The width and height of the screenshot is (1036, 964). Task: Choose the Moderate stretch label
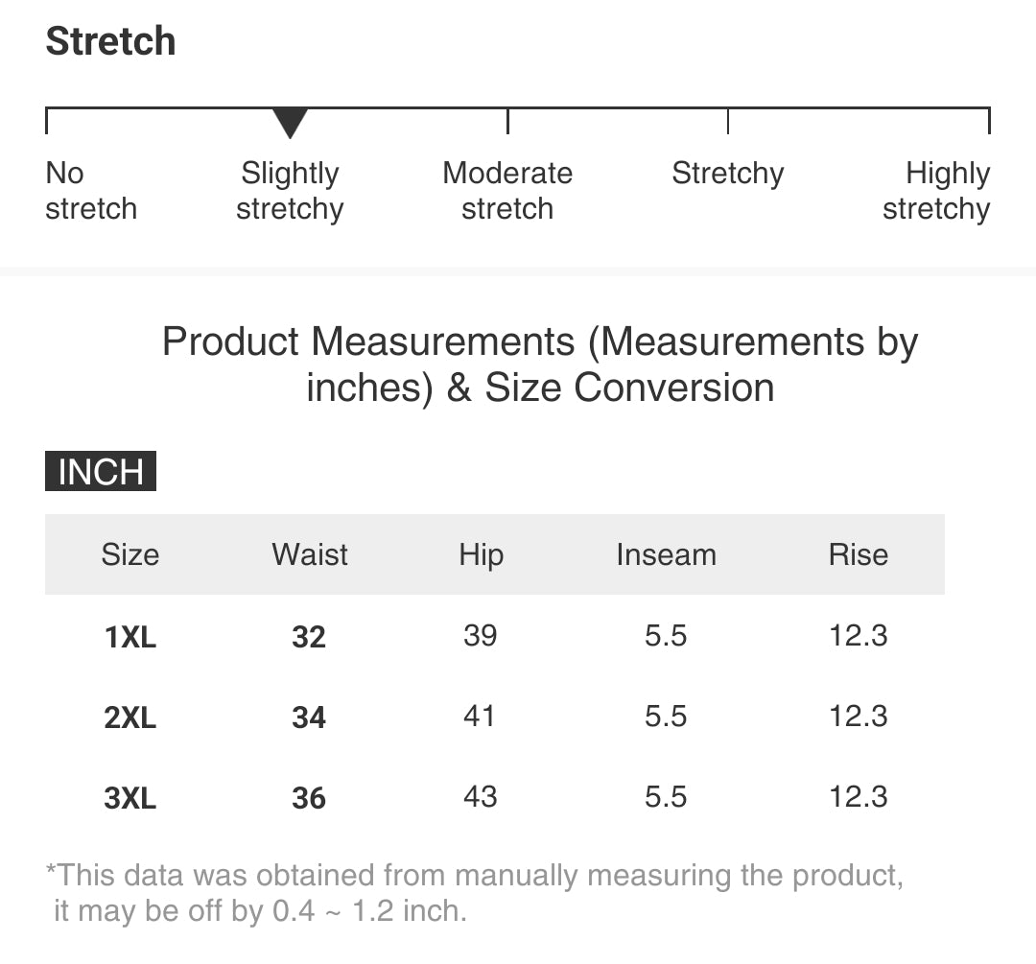pos(507,191)
